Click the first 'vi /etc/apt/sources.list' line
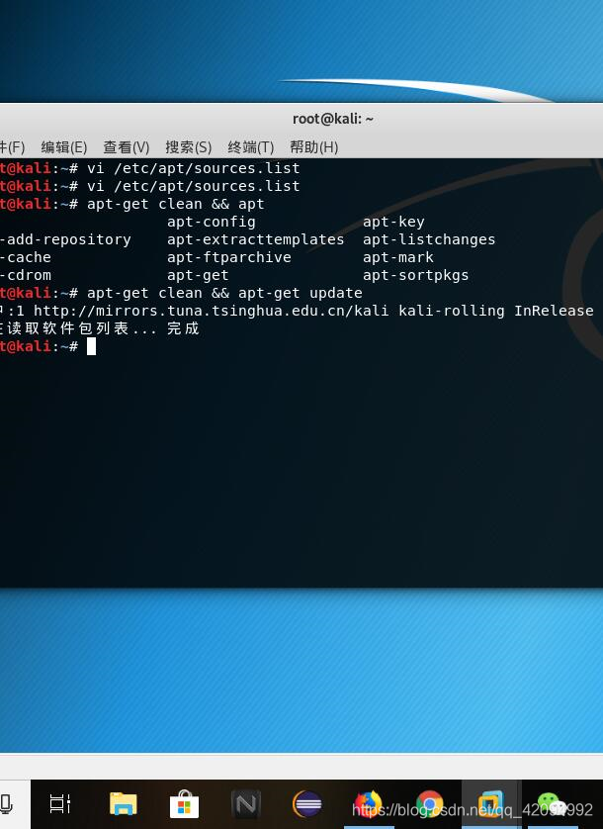603x829 pixels. pyautogui.click(x=194, y=168)
